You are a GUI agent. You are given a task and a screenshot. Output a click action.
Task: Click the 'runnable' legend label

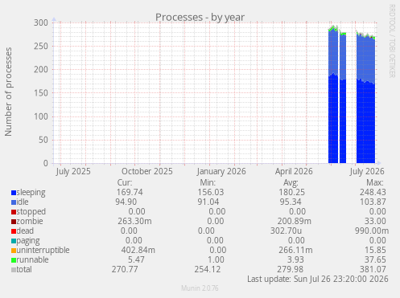[x=32, y=259]
